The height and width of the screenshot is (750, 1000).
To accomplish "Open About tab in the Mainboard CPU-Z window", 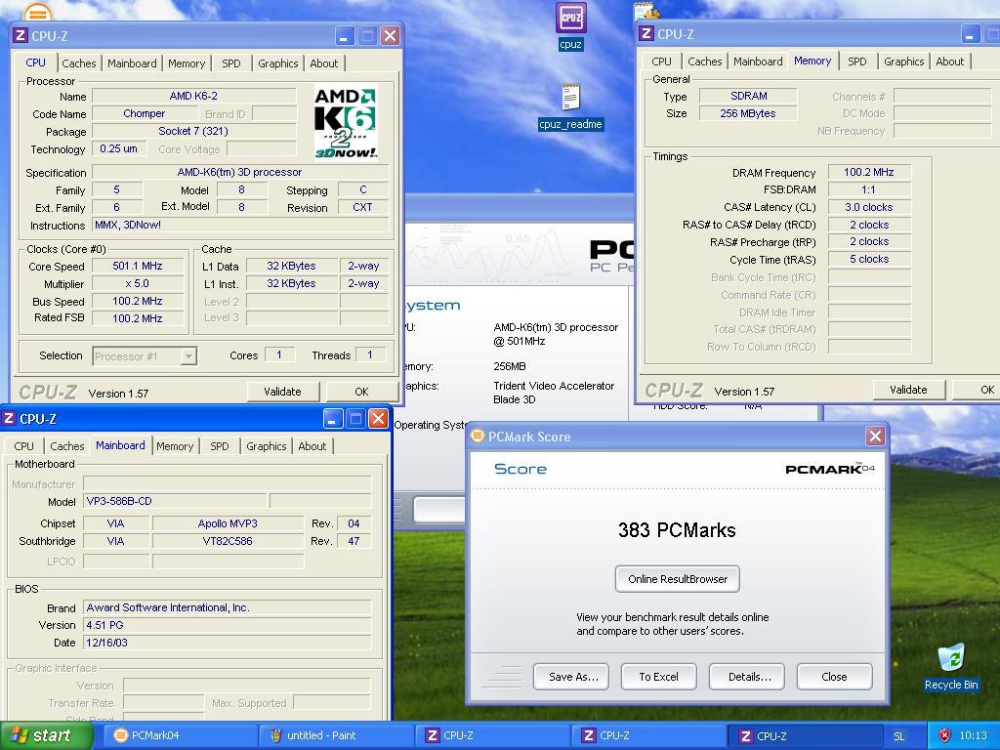I will click(312, 446).
